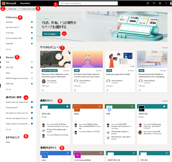Open MSW featured link
Image resolution: width=172 pixels, height=162 pixels.
[x=8, y=142]
